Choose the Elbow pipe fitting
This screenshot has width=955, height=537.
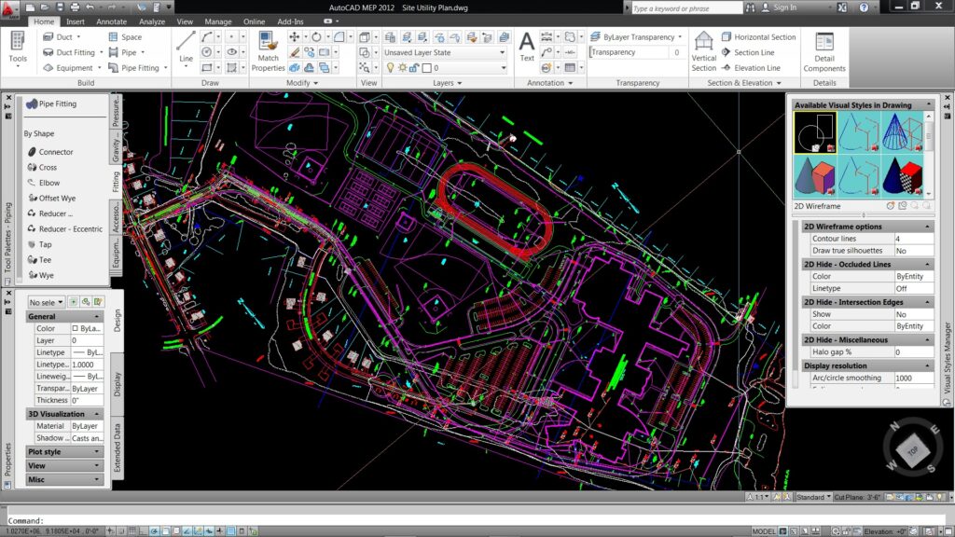[x=48, y=183]
